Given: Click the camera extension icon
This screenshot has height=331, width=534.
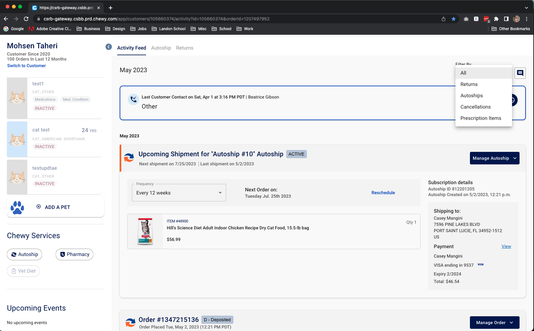Looking at the screenshot, I should click(466, 19).
